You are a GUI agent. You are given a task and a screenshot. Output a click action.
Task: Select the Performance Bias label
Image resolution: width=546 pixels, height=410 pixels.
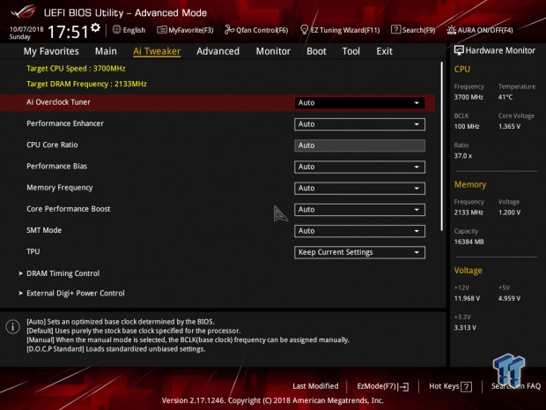pos(56,167)
